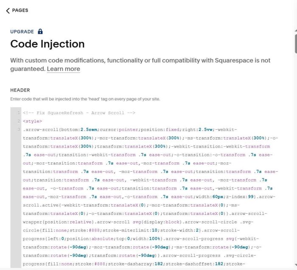Open the Learn more link
The image size is (297, 270).
tap(63, 69)
